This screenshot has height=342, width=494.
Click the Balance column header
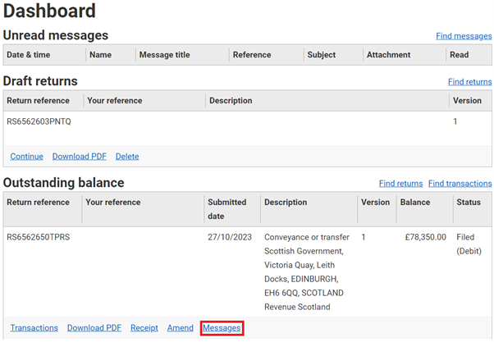[415, 203]
